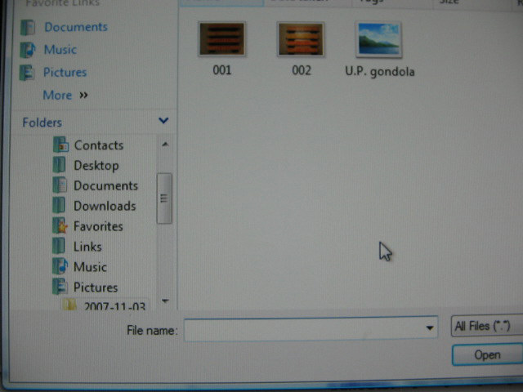Open Documents in Favorite Links

75,27
